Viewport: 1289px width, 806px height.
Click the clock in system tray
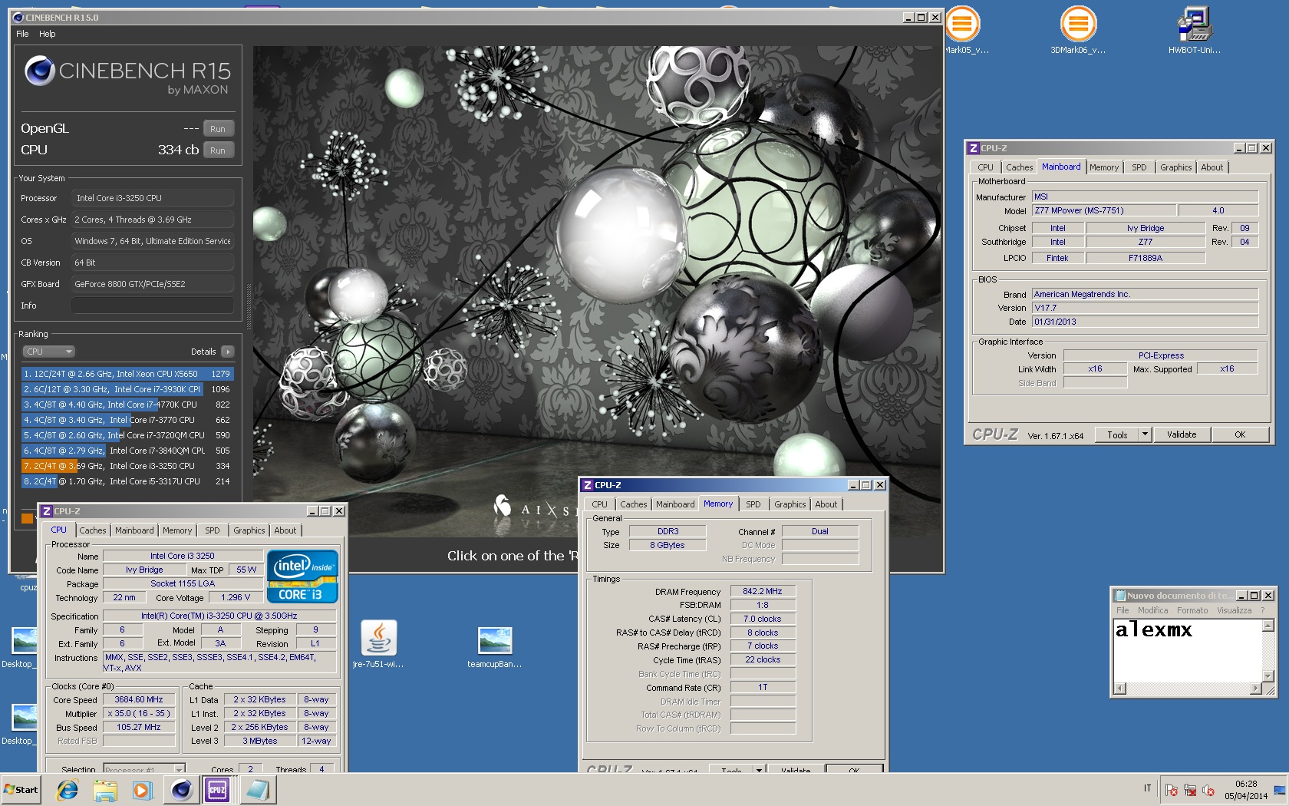(x=1246, y=790)
